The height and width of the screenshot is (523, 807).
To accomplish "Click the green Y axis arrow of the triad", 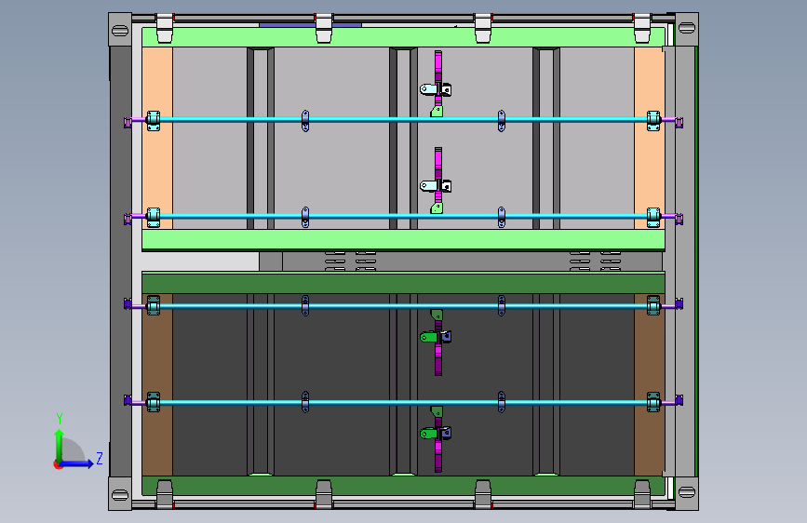I will [x=60, y=445].
